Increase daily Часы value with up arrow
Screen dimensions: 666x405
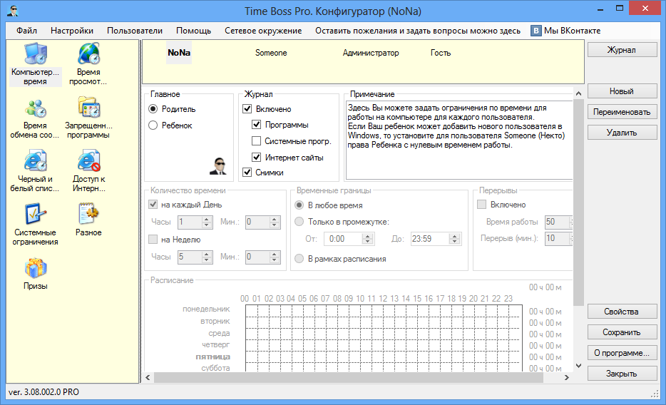pos(206,219)
